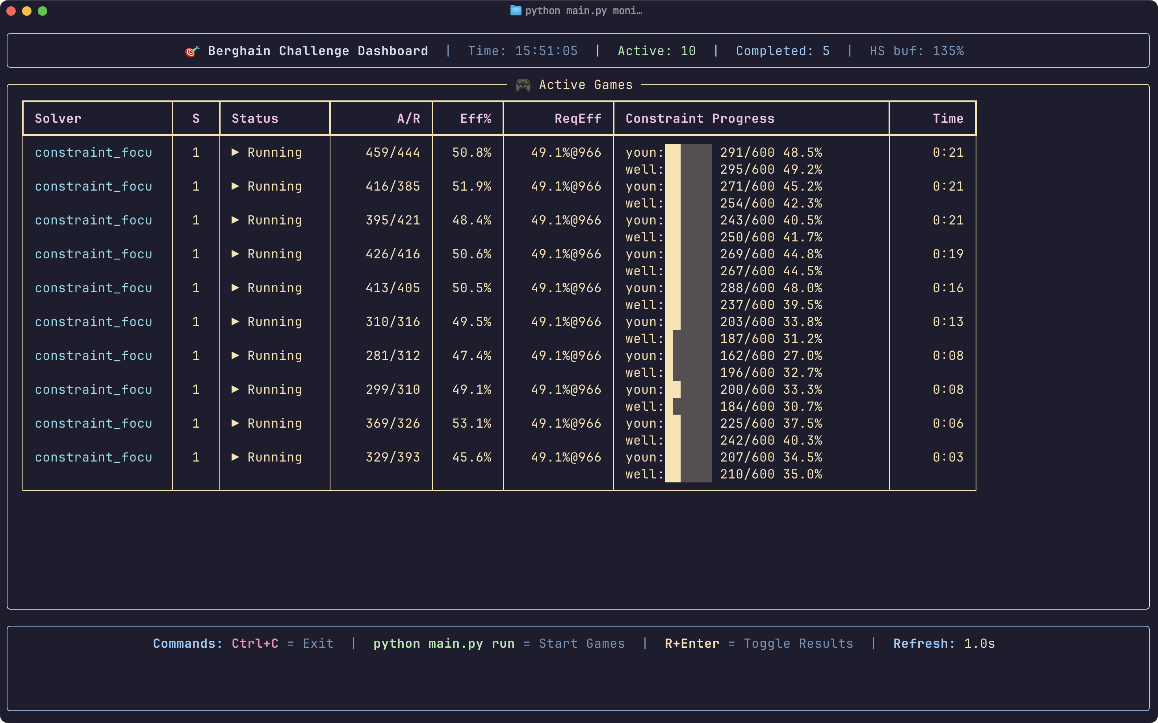This screenshot has height=723, width=1158.
Task: Click the running arrow icon in the 299/310 row
Action: coord(235,390)
